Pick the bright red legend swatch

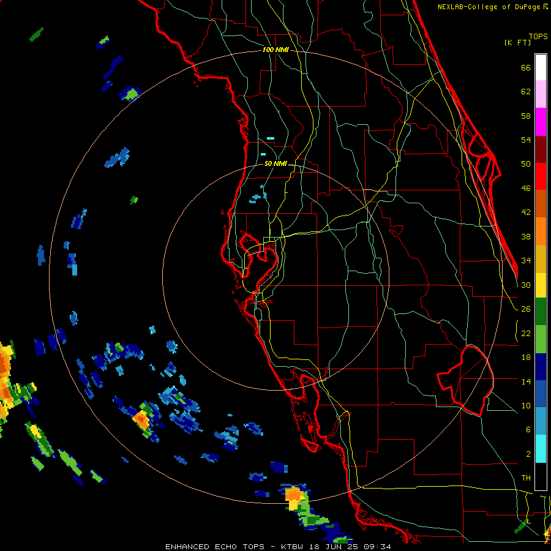point(541,176)
